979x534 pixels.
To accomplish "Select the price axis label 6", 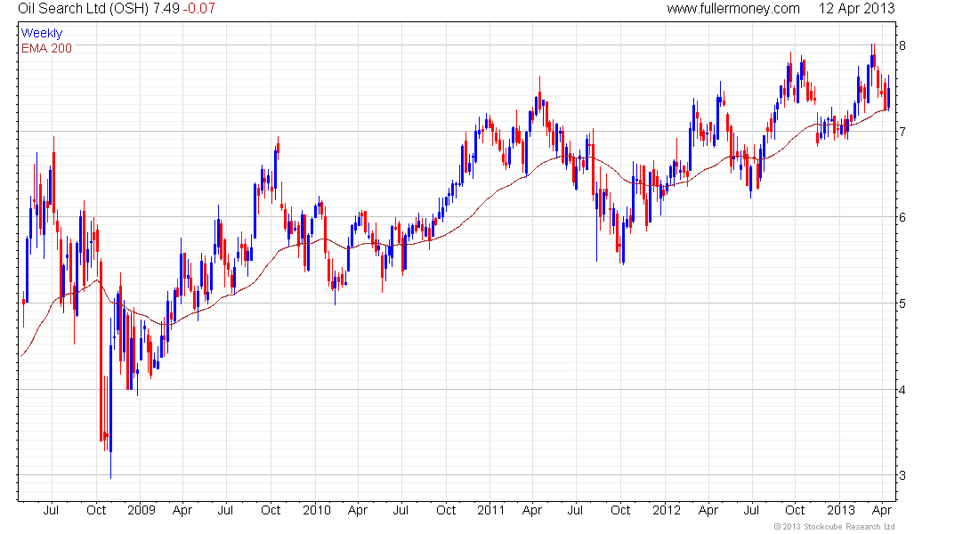I will [x=902, y=217].
